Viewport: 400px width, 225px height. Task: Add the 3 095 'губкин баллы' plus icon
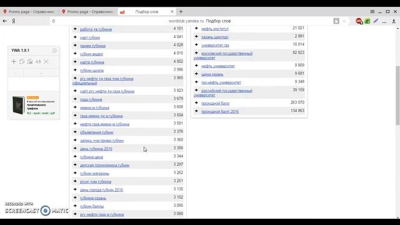coord(75,206)
